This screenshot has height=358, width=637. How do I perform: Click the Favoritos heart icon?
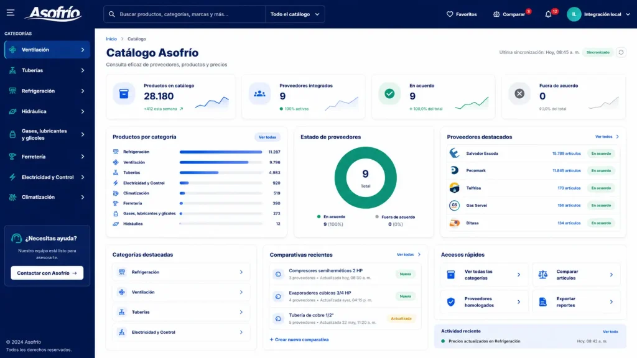[450, 14]
